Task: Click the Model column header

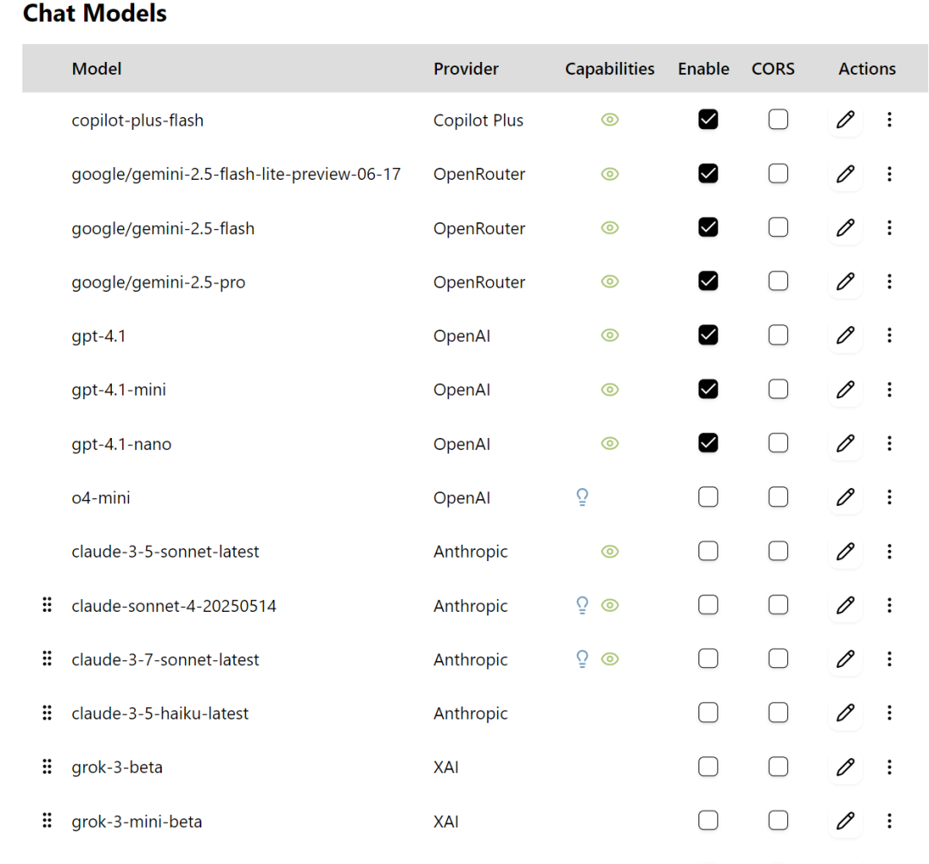Action: [x=96, y=69]
